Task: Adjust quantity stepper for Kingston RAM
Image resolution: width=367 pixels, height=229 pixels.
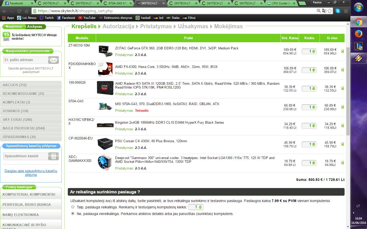Action: pyautogui.click(x=314, y=126)
